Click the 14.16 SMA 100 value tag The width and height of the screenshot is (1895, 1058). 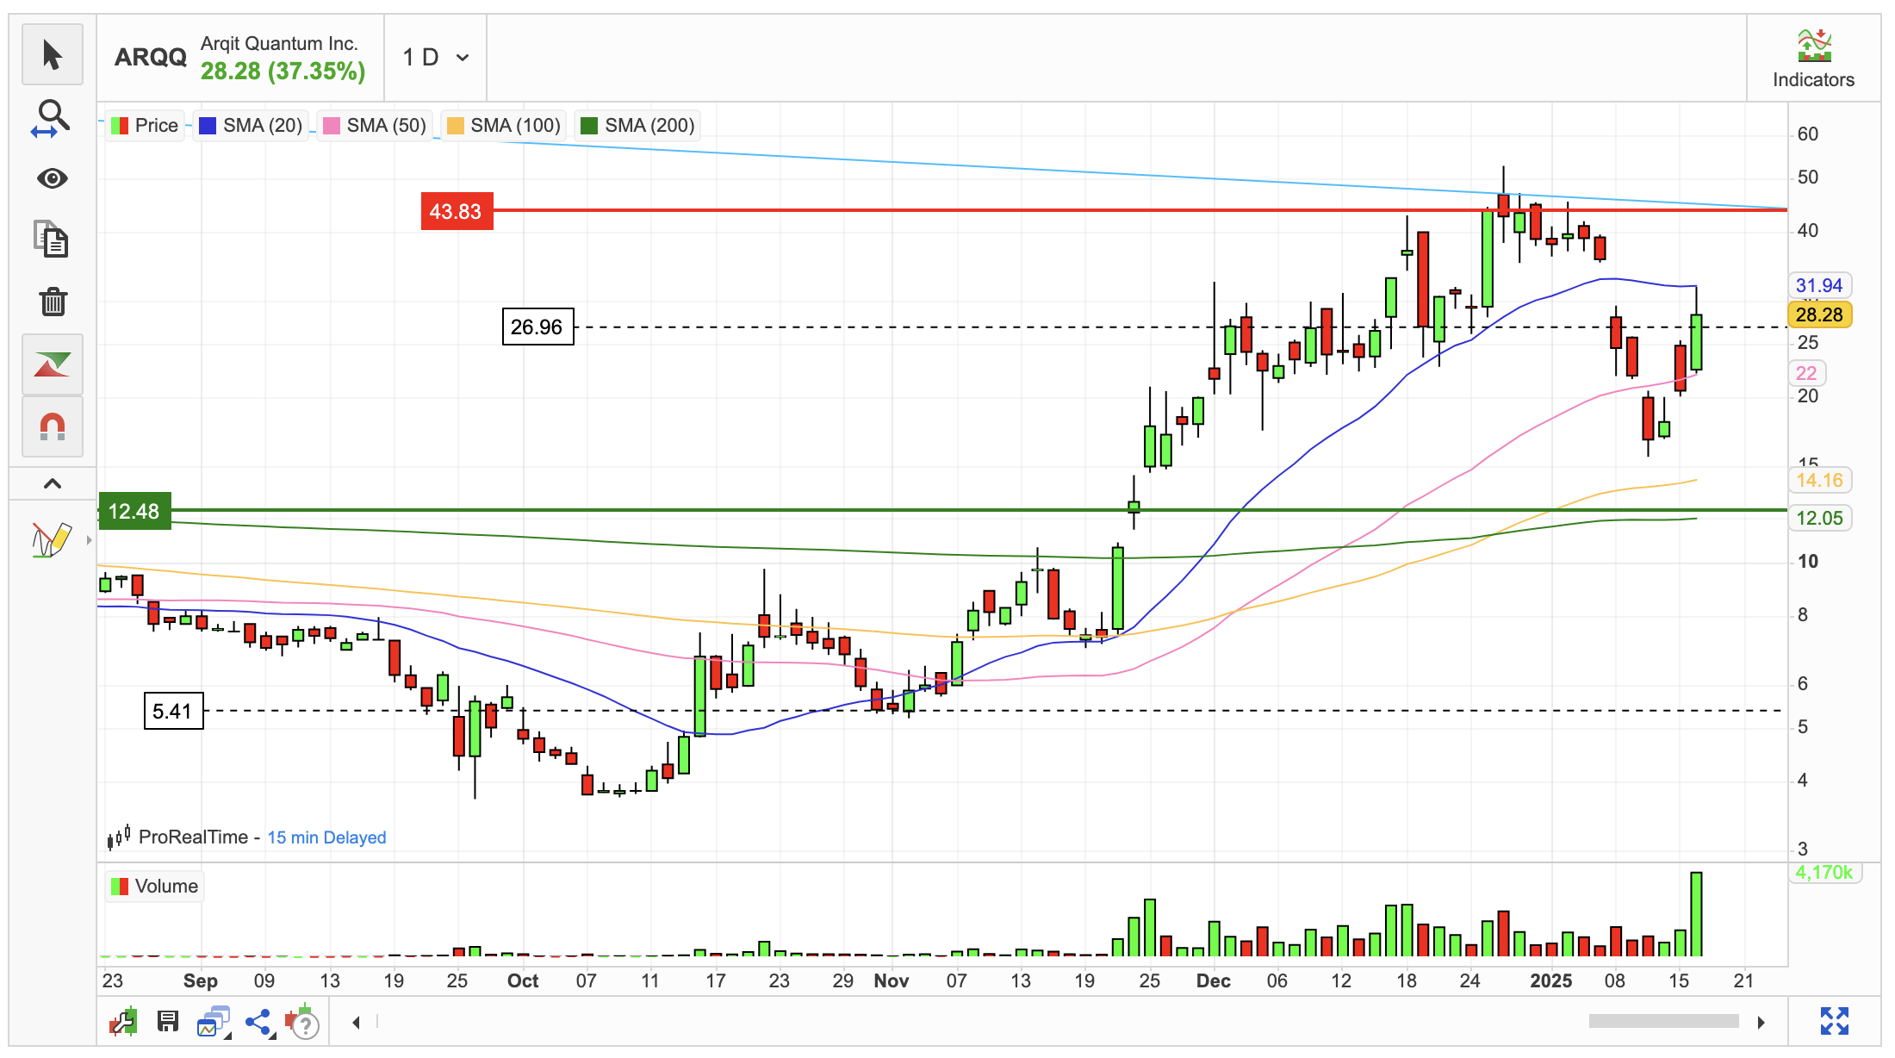pyautogui.click(x=1820, y=480)
